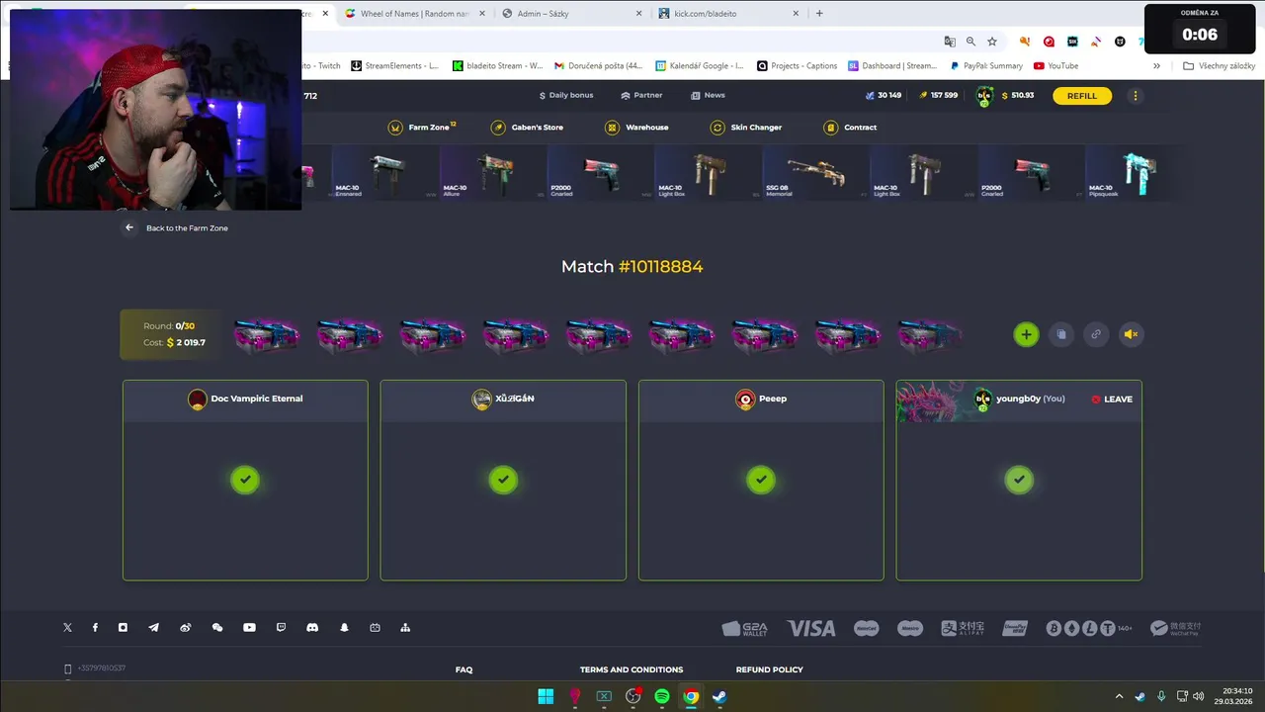Open Steam from the taskbar
1265x712 pixels.
coord(719,696)
